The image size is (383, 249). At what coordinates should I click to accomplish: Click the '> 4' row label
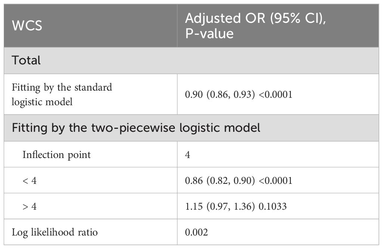(30, 206)
